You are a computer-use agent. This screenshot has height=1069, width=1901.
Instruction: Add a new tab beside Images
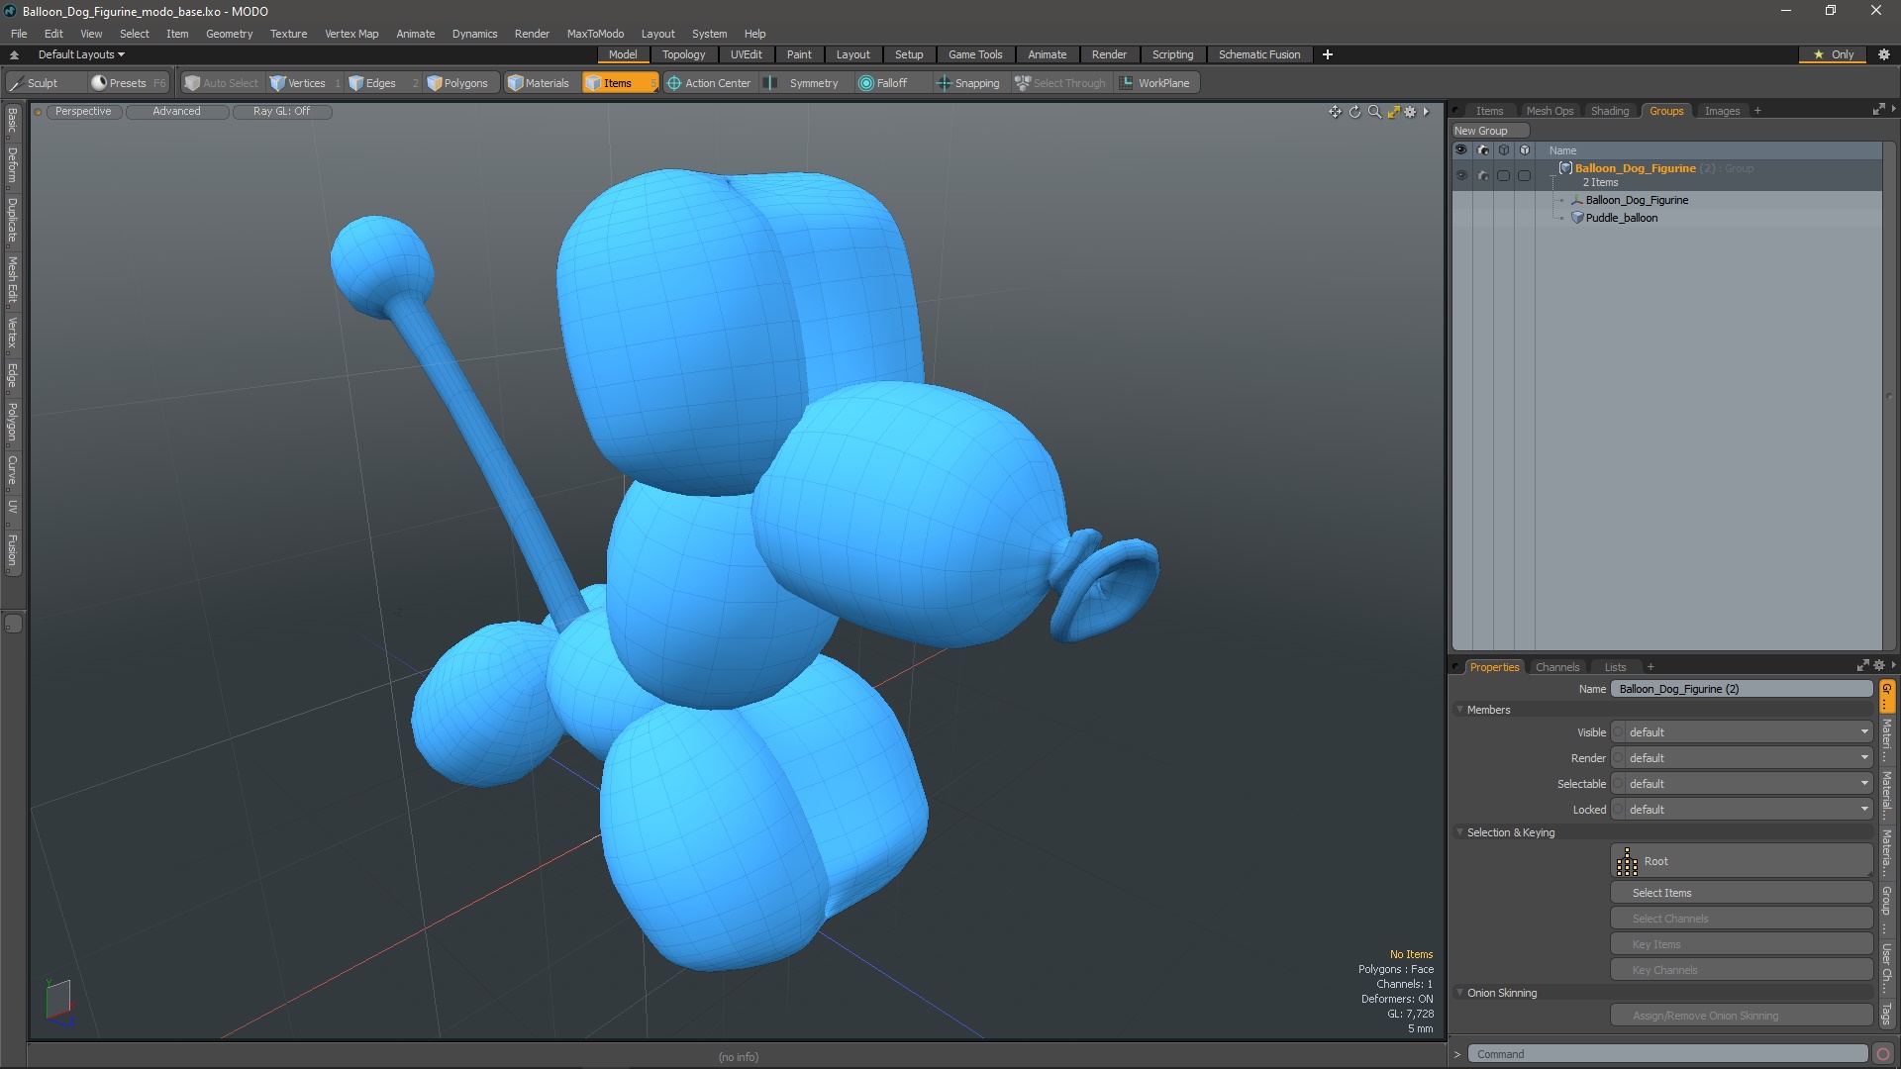click(1757, 111)
